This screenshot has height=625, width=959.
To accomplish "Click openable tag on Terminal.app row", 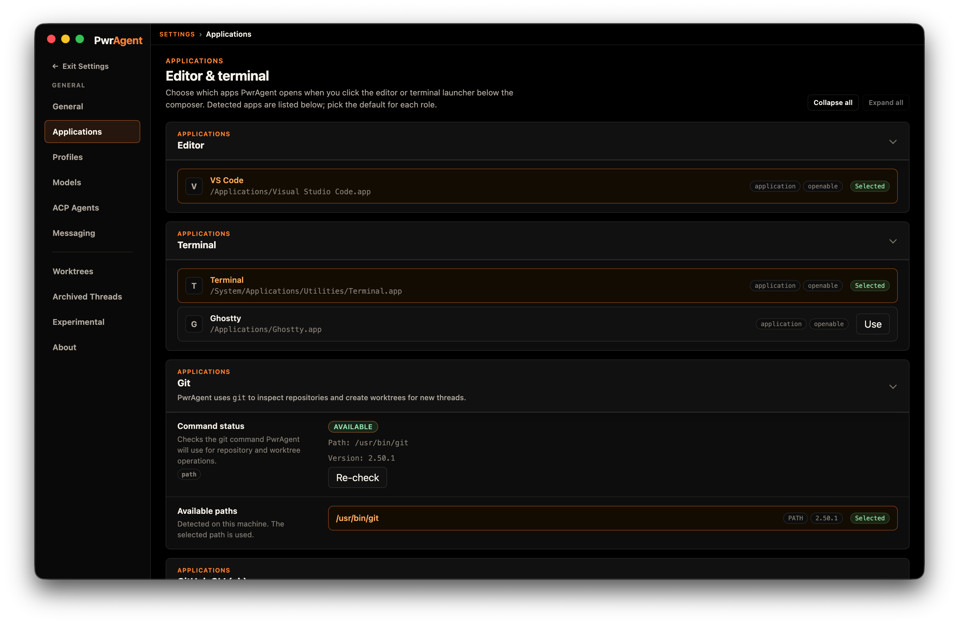I will (822, 286).
